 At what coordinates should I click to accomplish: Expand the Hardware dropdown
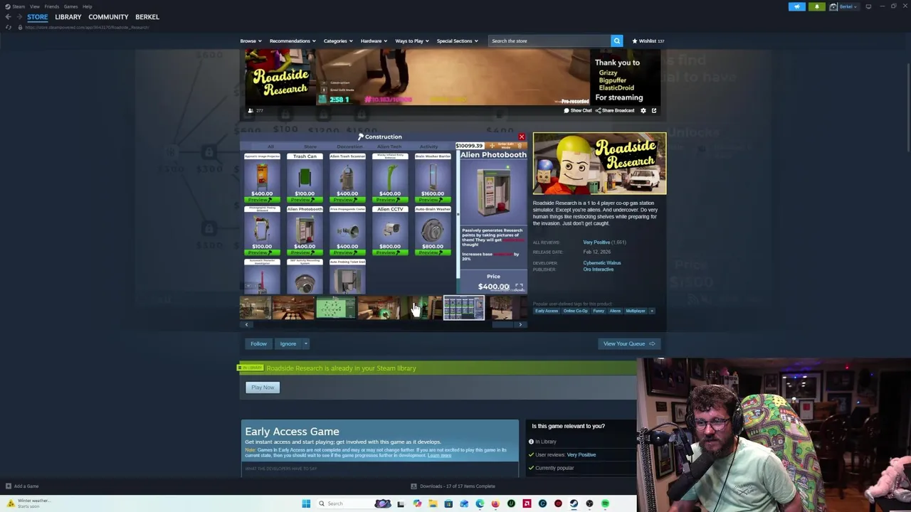point(374,41)
